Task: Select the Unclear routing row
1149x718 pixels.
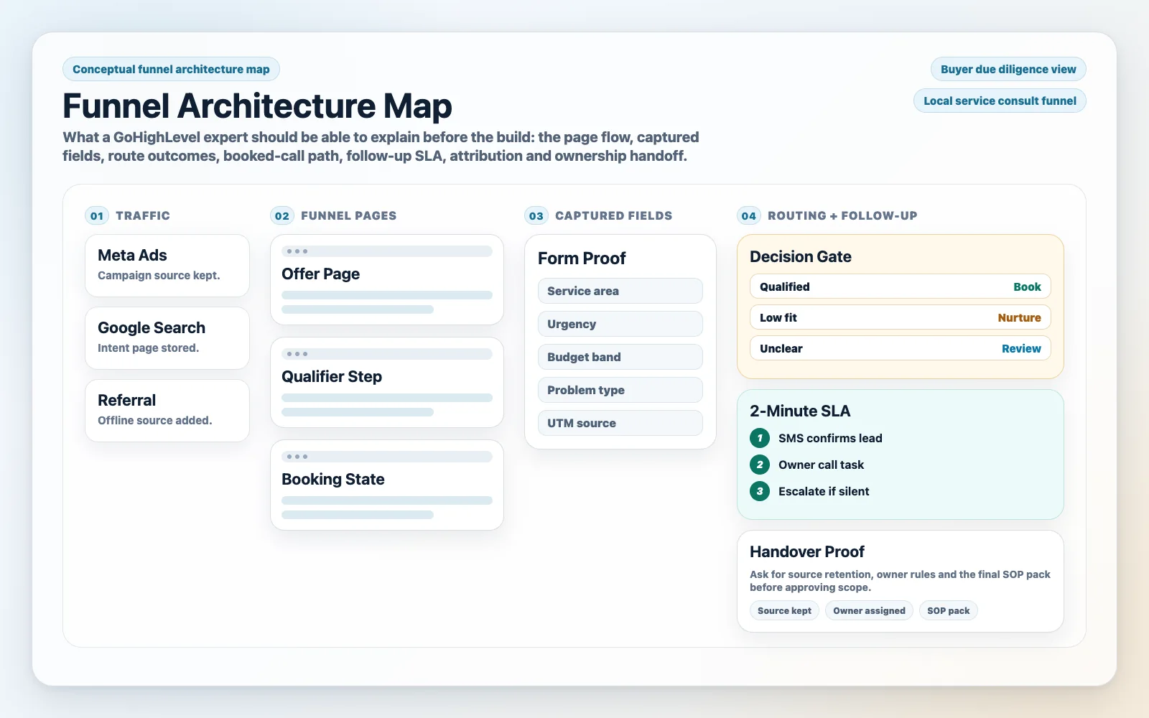Action: click(901, 348)
